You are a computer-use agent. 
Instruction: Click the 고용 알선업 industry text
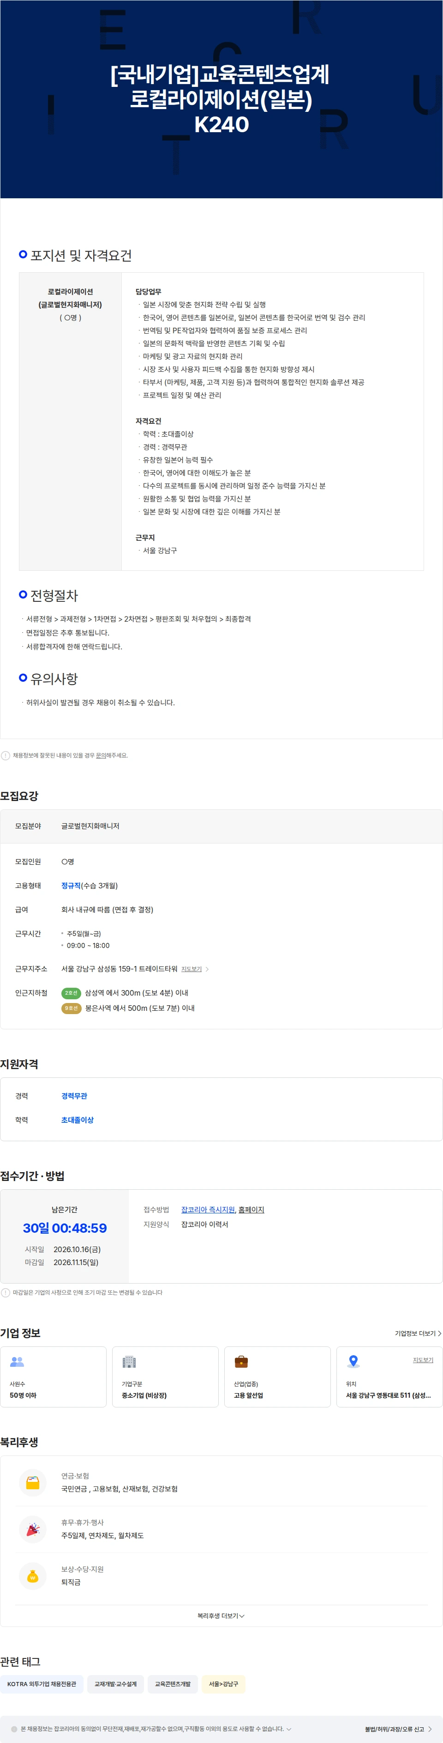(249, 1395)
